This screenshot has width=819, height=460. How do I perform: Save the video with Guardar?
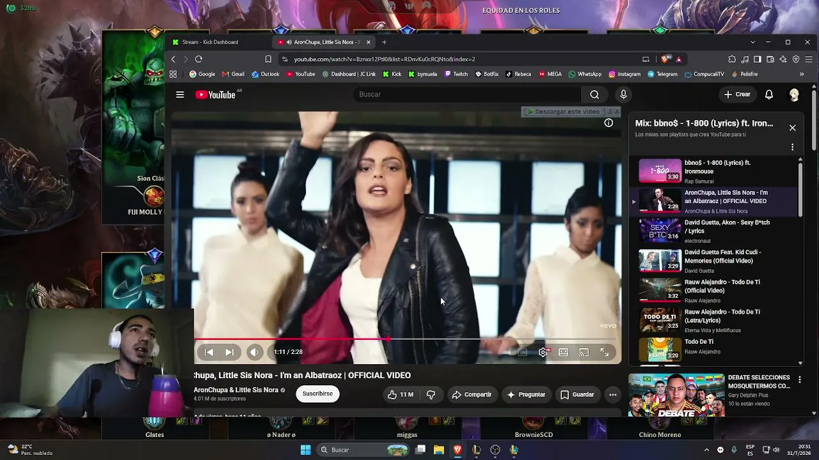(578, 395)
